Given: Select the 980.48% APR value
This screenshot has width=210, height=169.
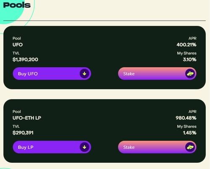Looking at the screenshot, I should [x=186, y=118].
